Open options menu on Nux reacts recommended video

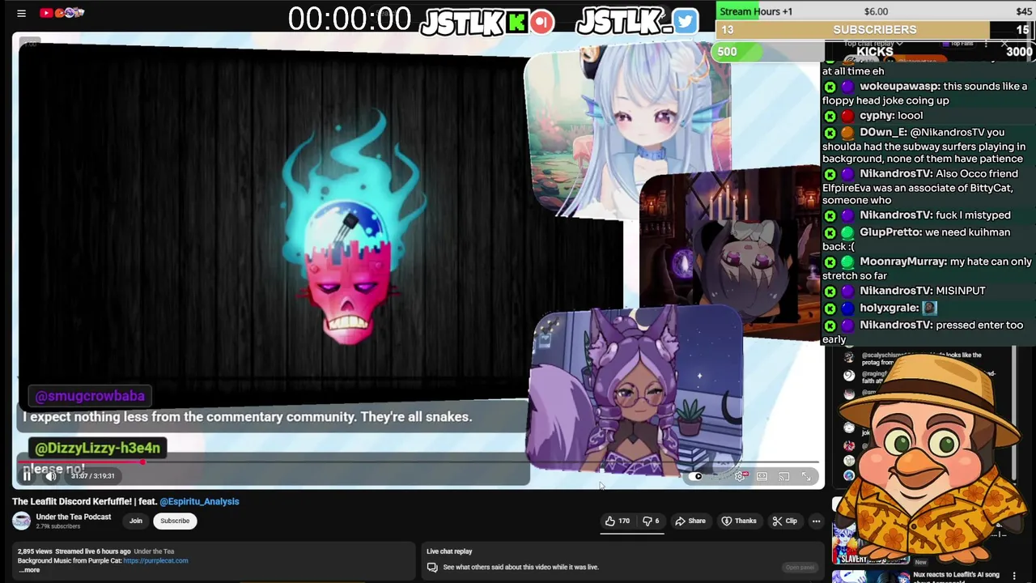1014,576
